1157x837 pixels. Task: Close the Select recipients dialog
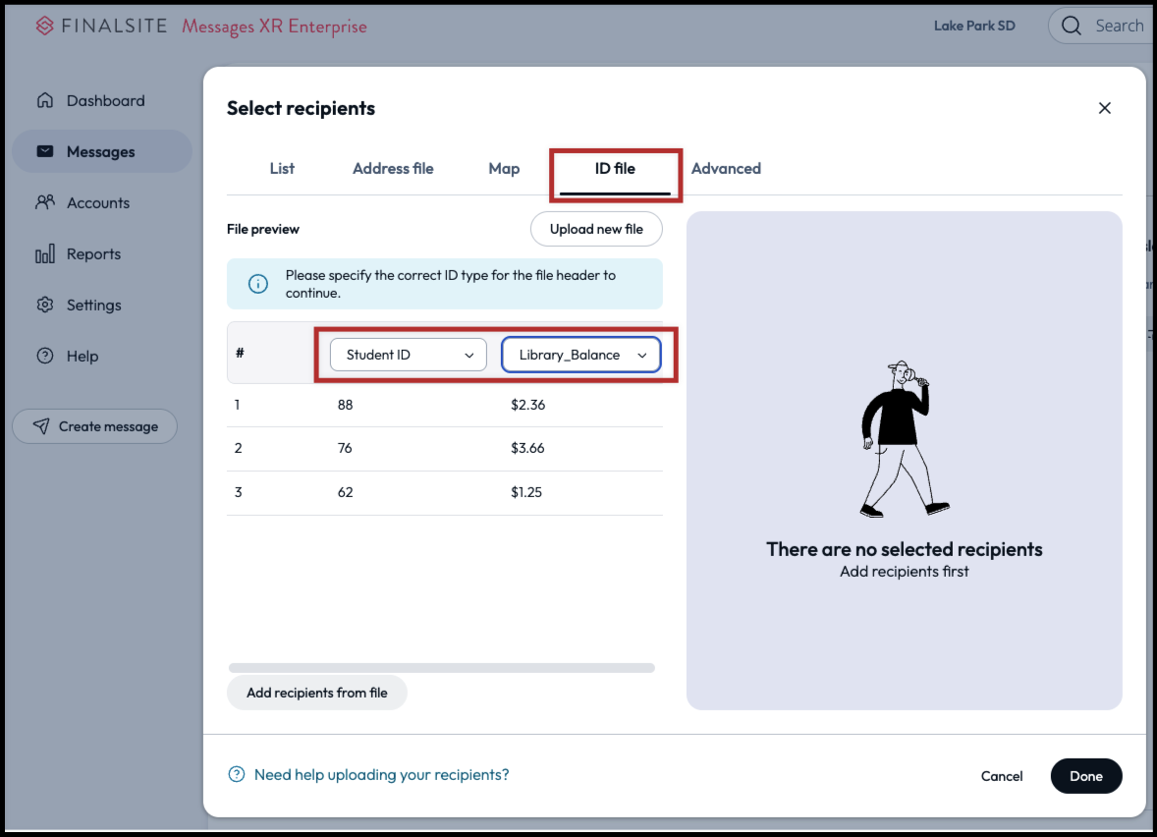[x=1104, y=108]
